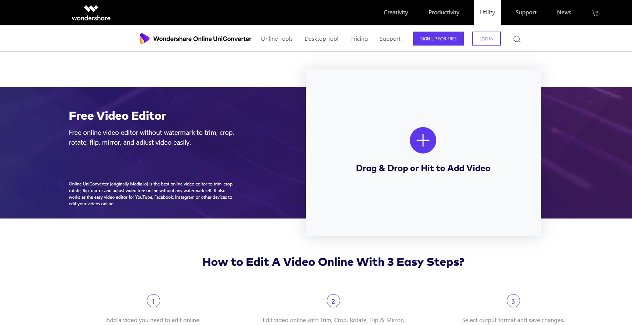Open the top bar Support menu
Viewport: 632px width, 325px height.
(526, 12)
